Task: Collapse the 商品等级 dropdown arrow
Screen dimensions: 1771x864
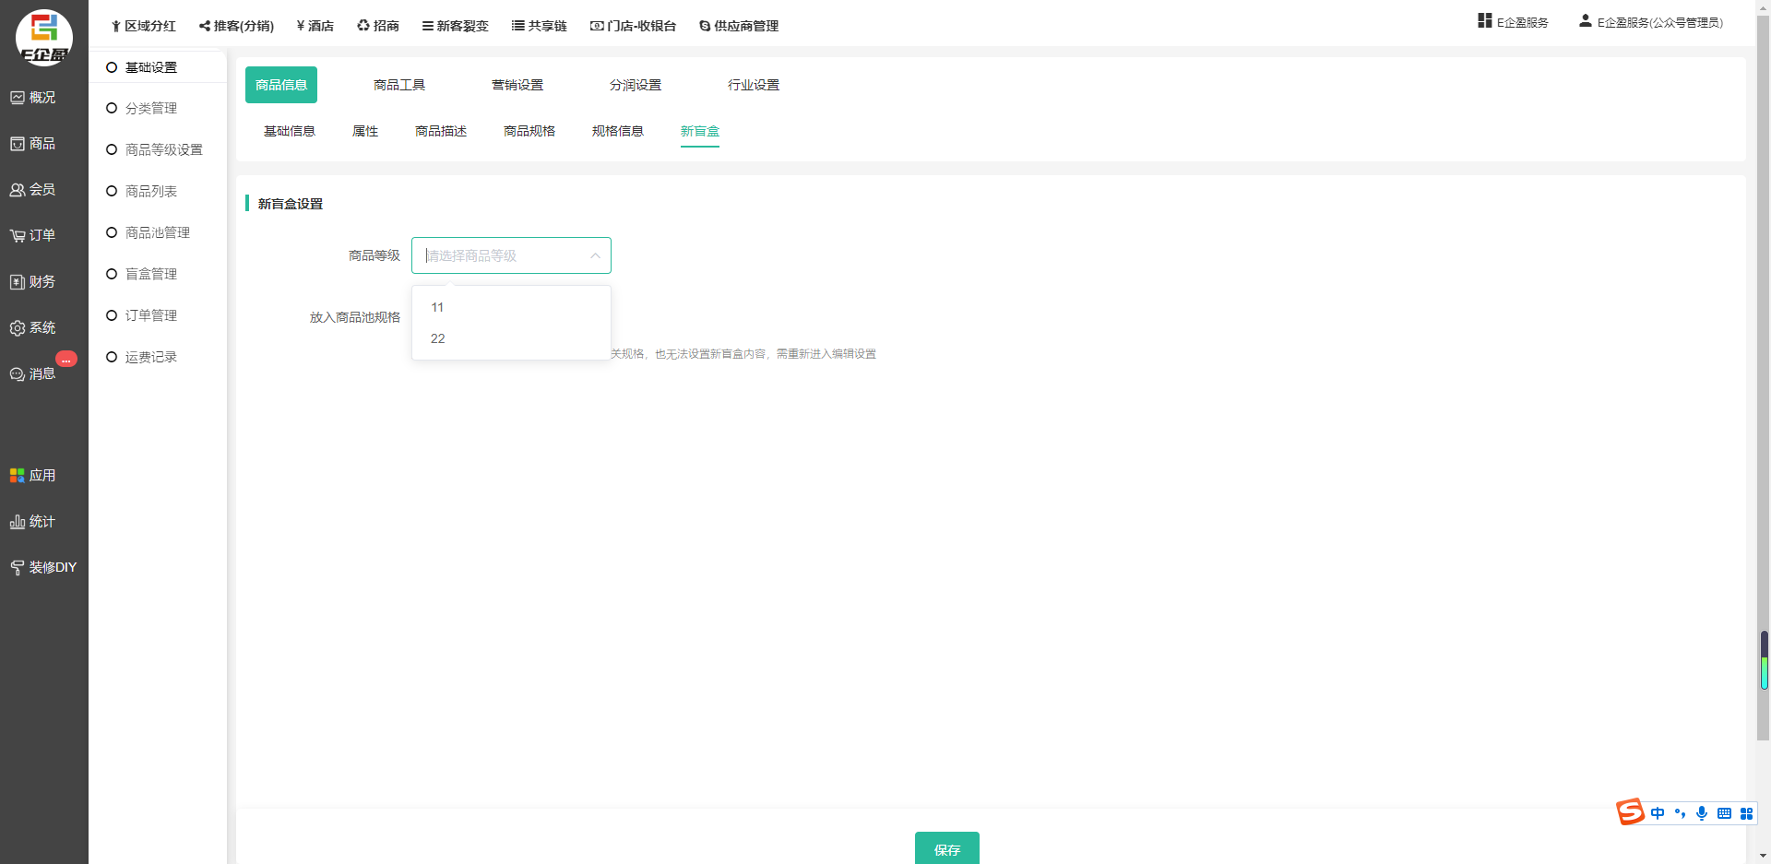Action: tap(595, 255)
